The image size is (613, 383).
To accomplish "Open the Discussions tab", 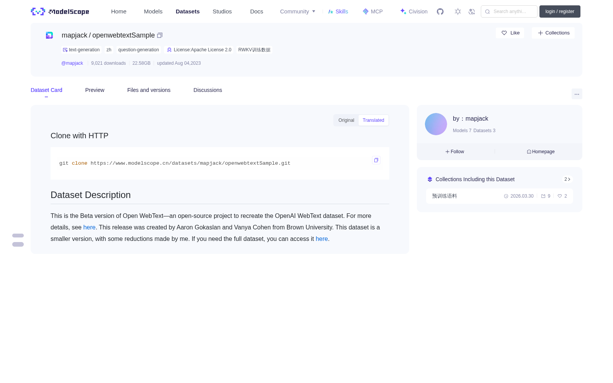I will pyautogui.click(x=208, y=90).
